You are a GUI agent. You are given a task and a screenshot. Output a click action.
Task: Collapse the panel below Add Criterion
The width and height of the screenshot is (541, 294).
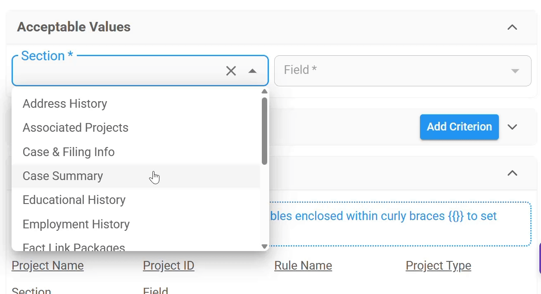click(512, 173)
